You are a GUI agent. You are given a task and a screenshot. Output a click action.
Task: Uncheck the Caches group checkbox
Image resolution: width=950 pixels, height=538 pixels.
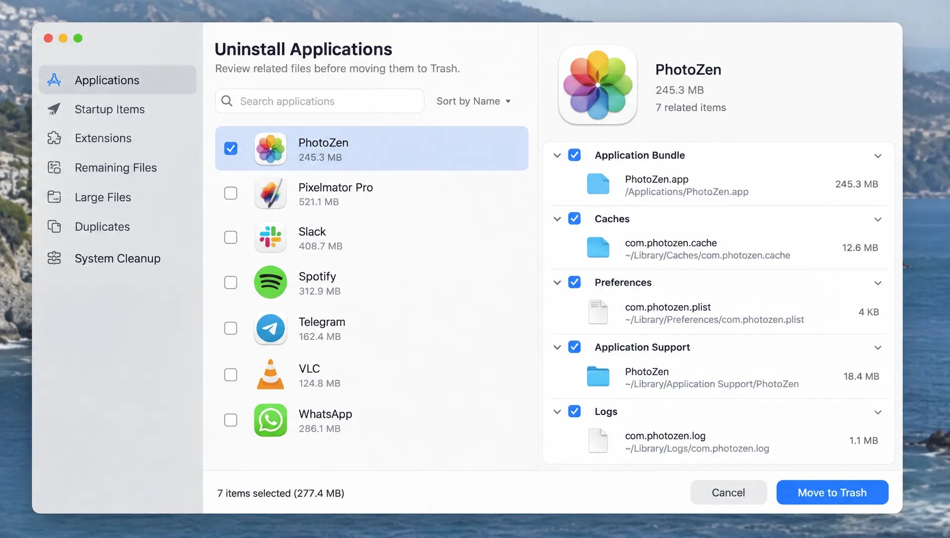[x=574, y=219]
